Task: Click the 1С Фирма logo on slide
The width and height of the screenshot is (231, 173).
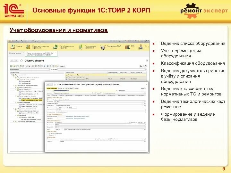Action: (x=14, y=11)
